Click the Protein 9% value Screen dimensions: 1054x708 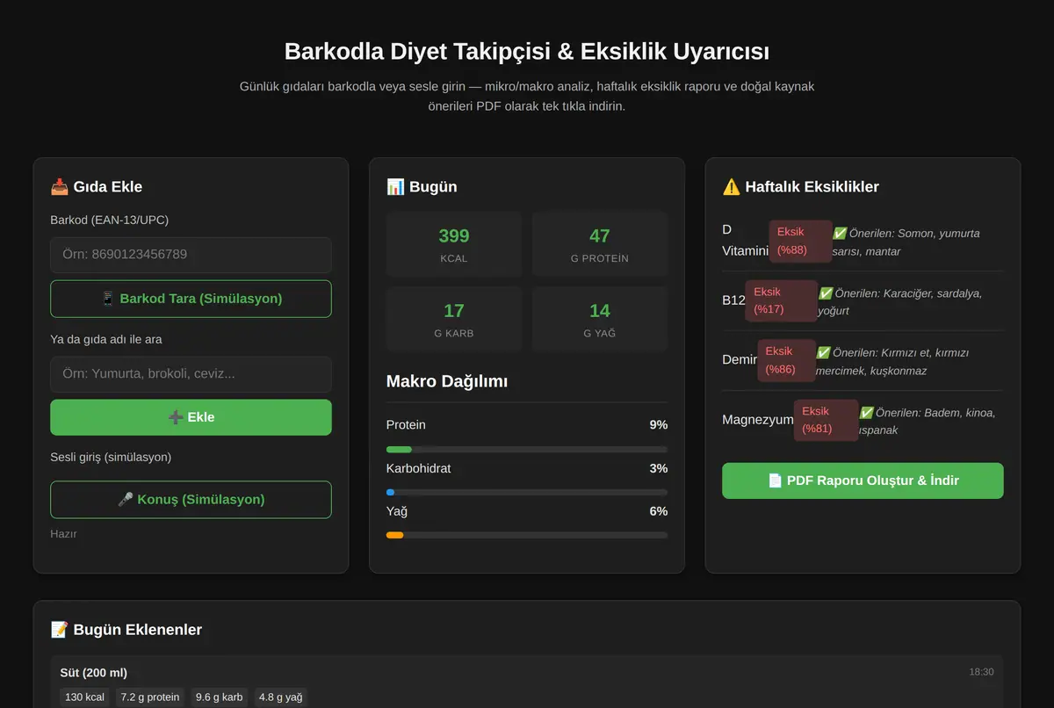(659, 425)
